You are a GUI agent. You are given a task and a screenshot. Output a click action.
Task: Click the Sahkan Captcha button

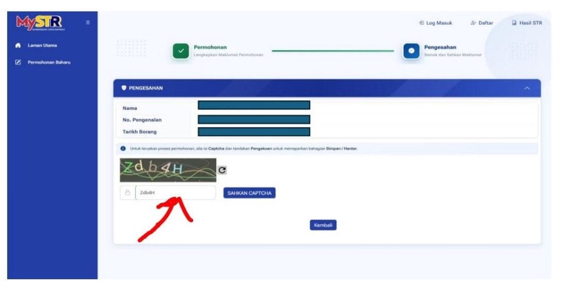[x=249, y=193]
